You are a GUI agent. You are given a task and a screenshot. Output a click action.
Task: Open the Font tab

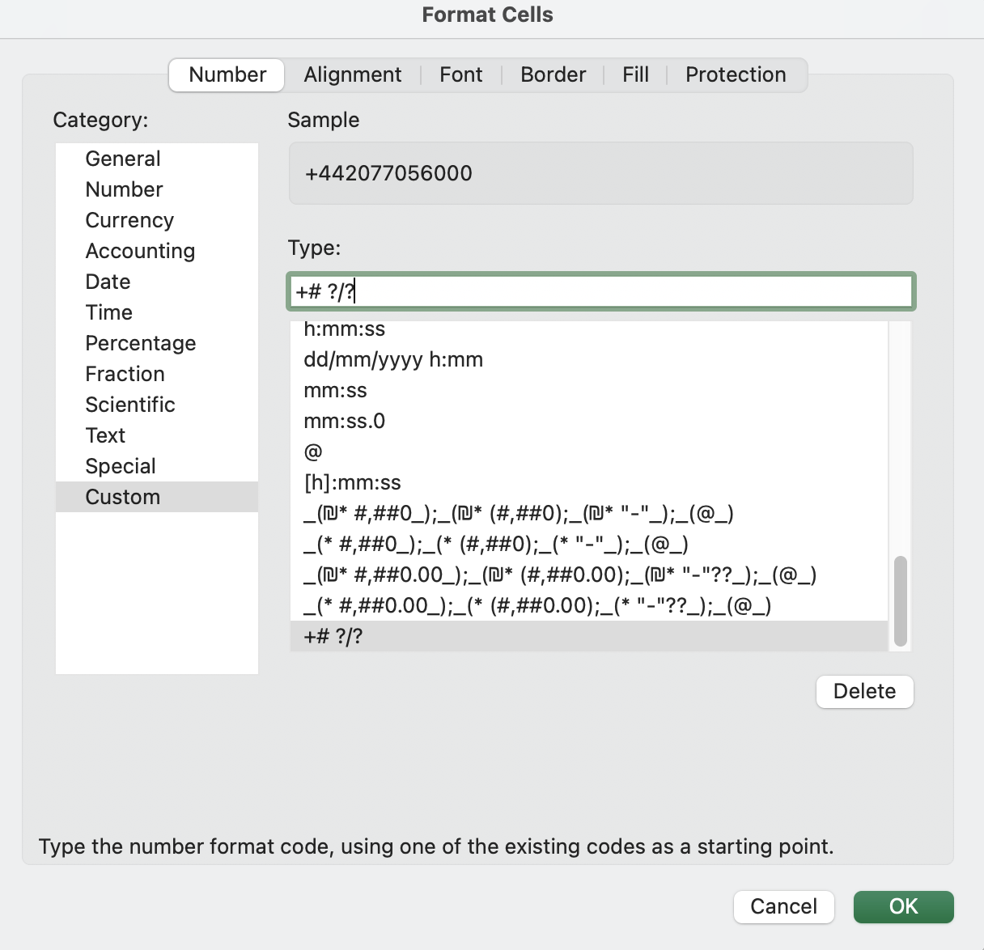tap(460, 74)
